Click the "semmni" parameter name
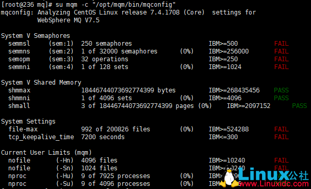Viewport: 311px width, 189px height. [x=19, y=67]
